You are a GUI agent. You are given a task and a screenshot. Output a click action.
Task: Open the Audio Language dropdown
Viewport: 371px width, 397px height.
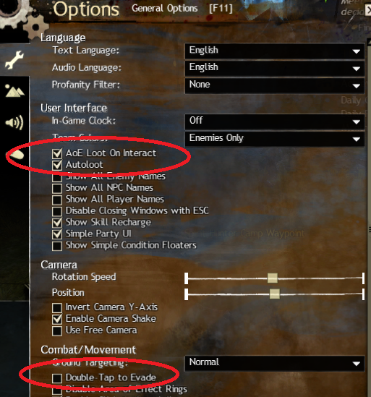[x=275, y=68]
